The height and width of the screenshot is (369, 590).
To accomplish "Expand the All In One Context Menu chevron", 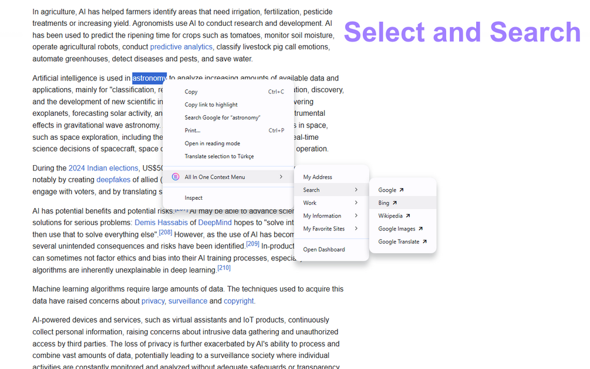I will [x=281, y=177].
